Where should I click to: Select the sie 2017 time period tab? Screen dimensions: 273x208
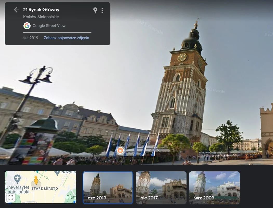point(161,187)
